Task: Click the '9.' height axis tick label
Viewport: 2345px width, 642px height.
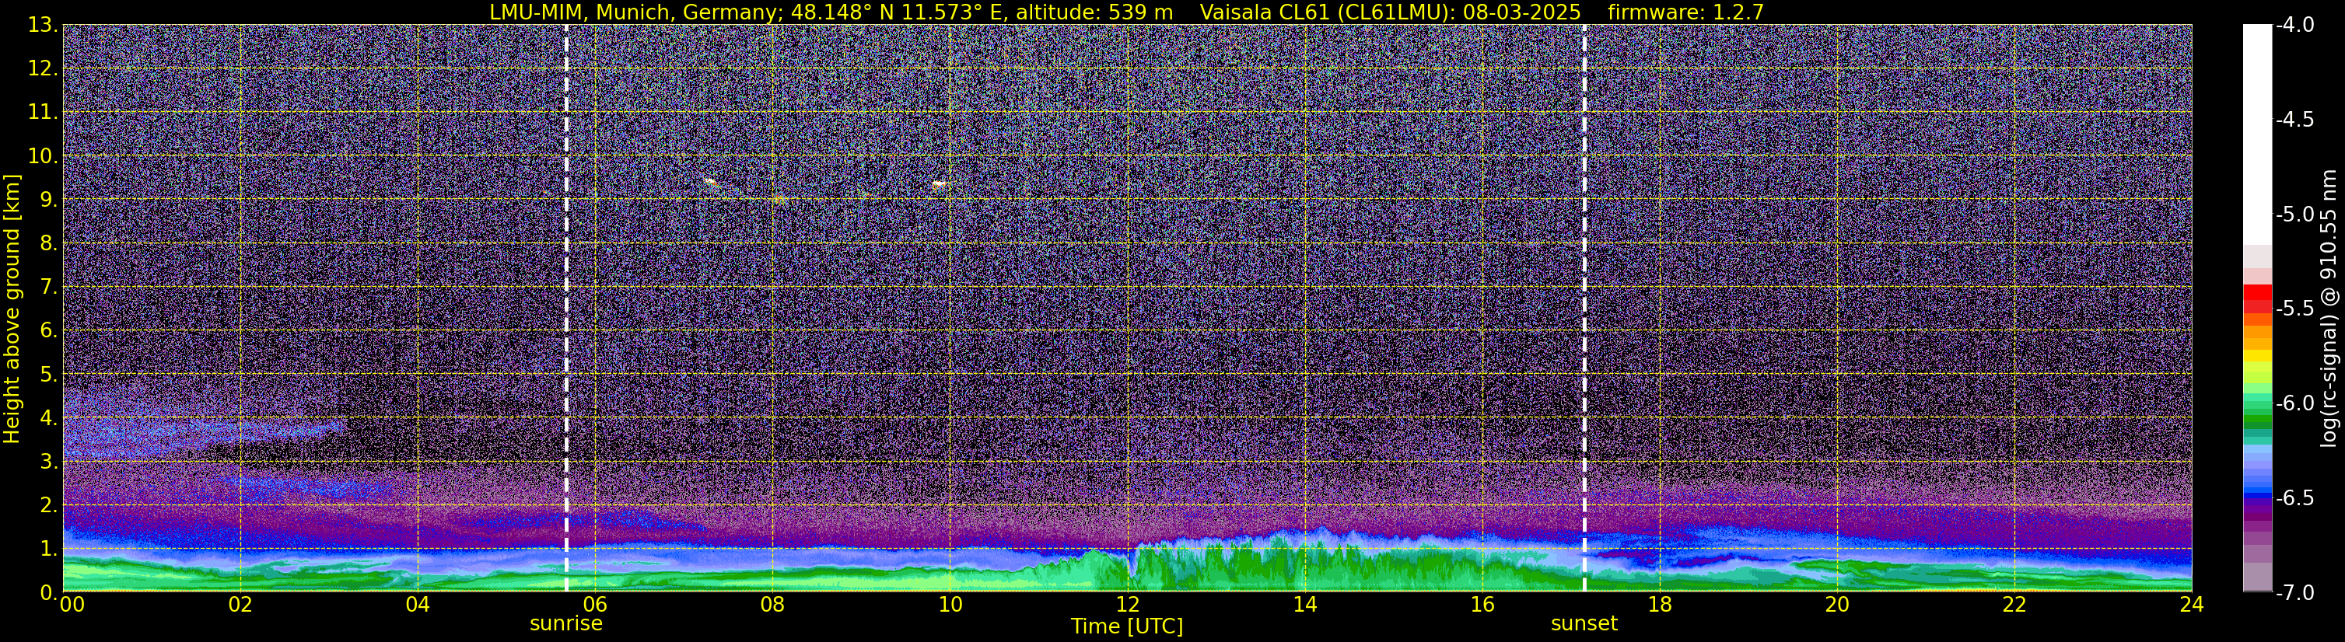Action: tap(48, 200)
